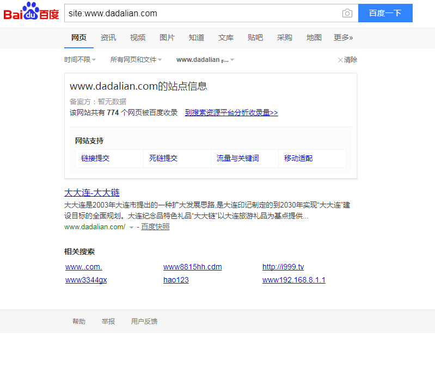
Task: Switch to the 知道 tab
Action: 197,37
